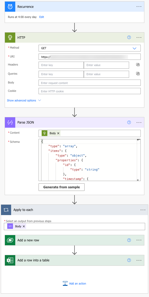Viewport: 149px width, 297px height.
Task: Click the Add an action link
Action: [77, 284]
